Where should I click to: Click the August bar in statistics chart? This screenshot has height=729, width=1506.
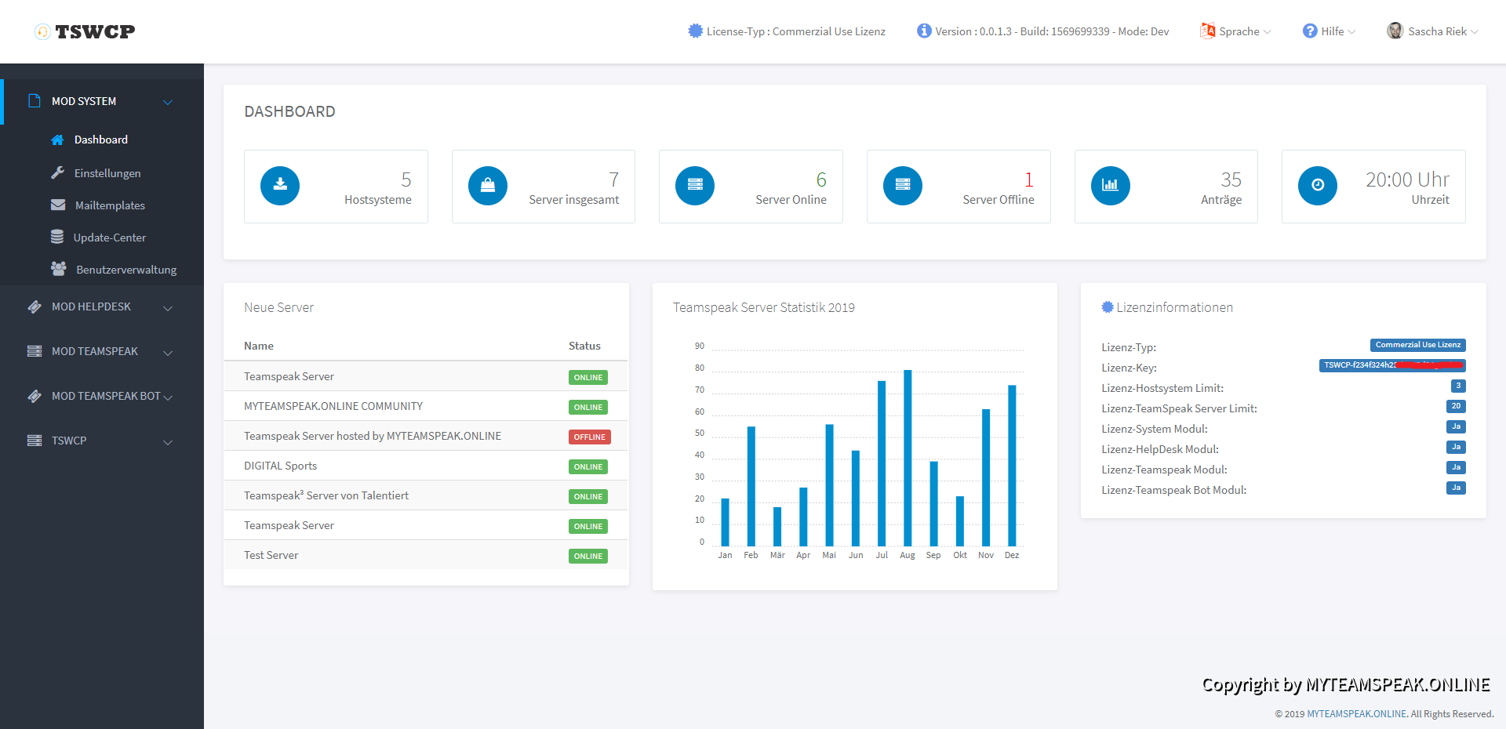[908, 458]
